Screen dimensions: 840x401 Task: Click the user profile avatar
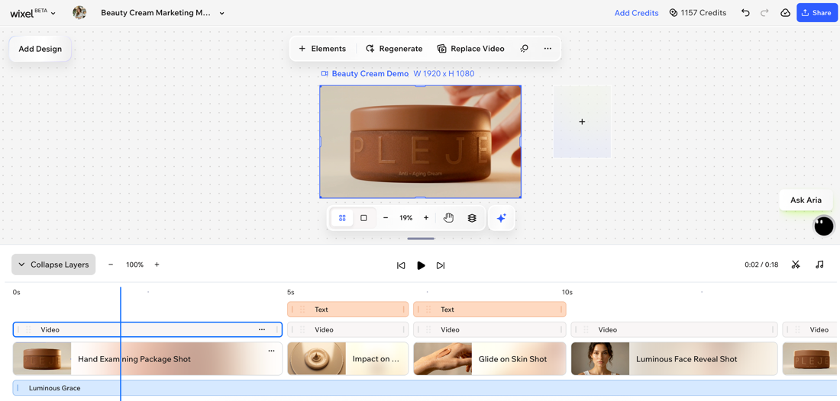click(80, 13)
